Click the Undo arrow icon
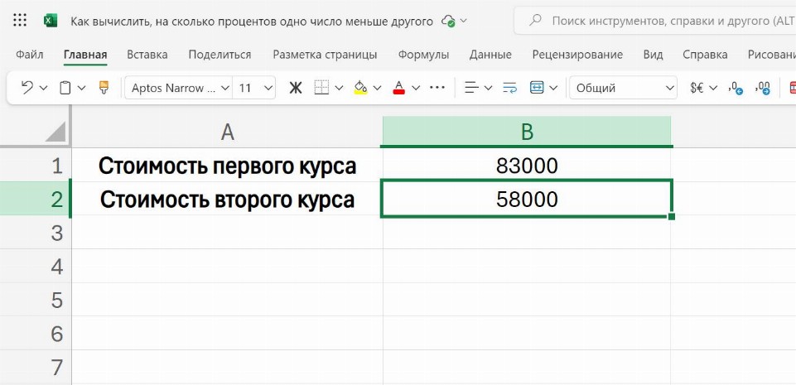This screenshot has height=385, width=796. 27,87
